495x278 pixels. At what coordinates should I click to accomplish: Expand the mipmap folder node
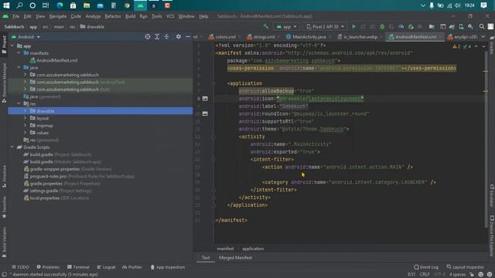(x=25, y=125)
